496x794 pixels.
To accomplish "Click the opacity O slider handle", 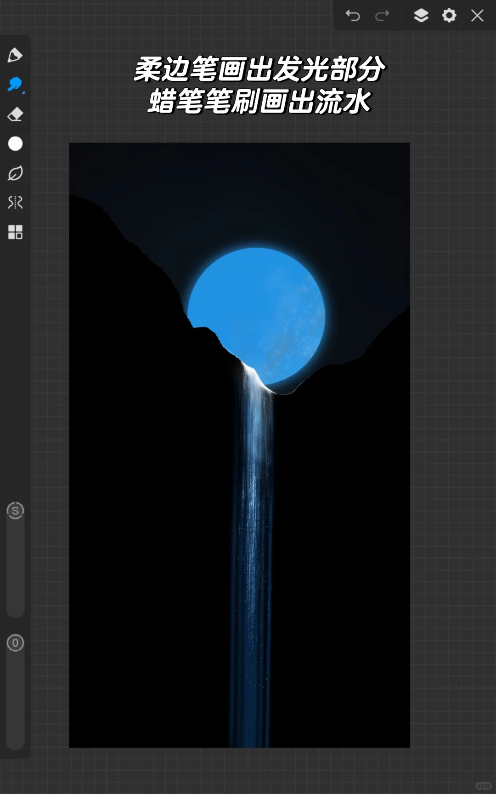I will (x=15, y=643).
